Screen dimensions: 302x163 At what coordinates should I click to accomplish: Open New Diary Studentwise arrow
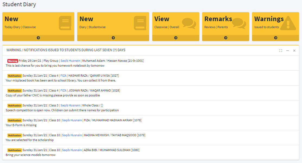(x=113, y=38)
